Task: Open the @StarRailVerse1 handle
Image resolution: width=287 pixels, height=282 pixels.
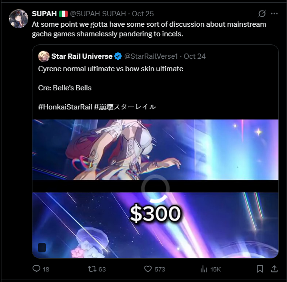Action: point(151,56)
